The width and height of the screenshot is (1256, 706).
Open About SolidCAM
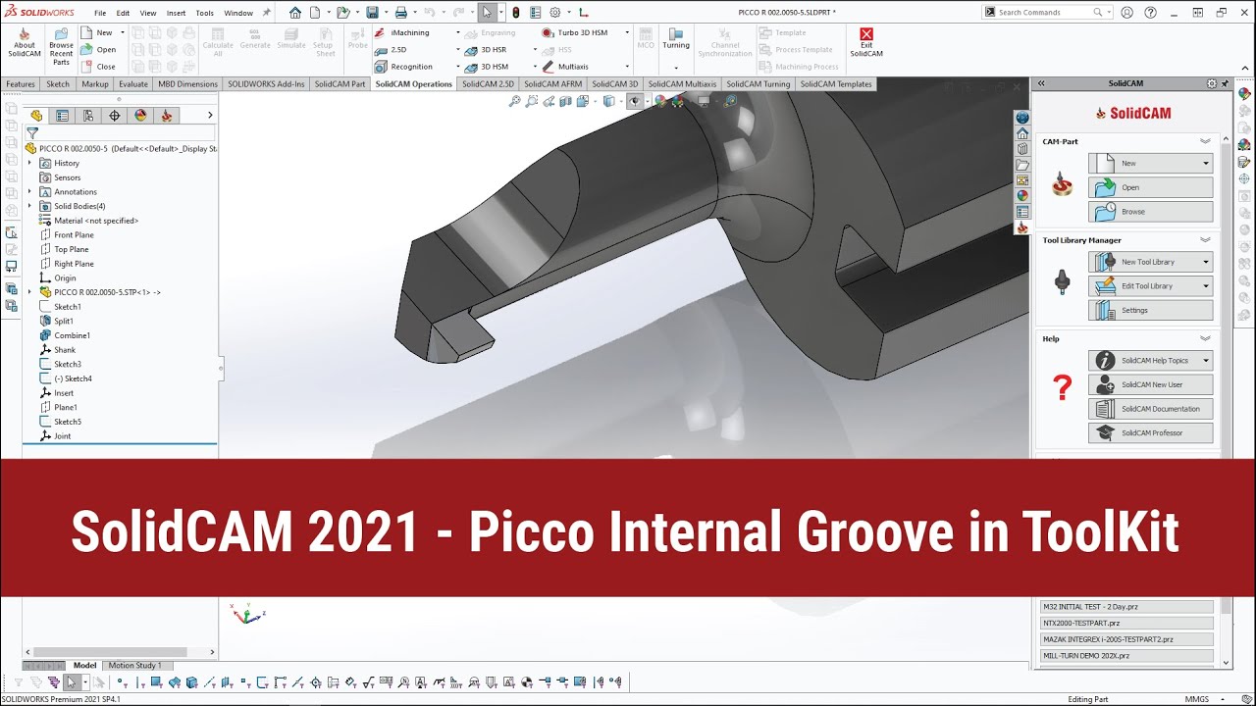(x=25, y=42)
